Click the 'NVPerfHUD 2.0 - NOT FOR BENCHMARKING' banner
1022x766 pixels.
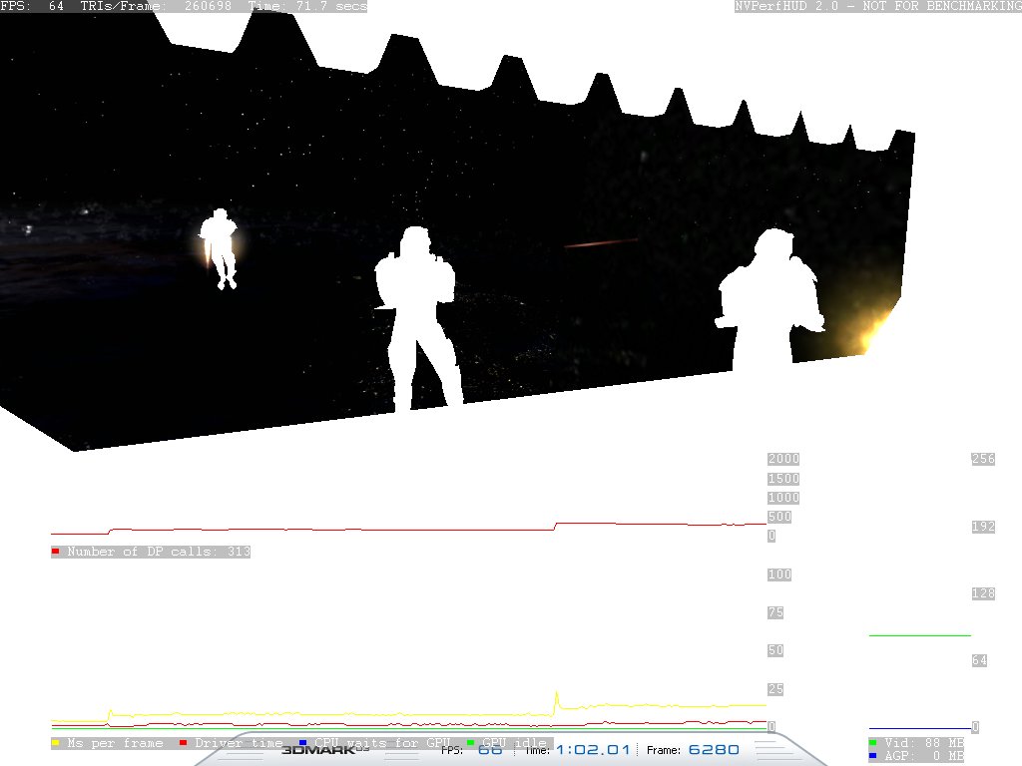coord(878,6)
